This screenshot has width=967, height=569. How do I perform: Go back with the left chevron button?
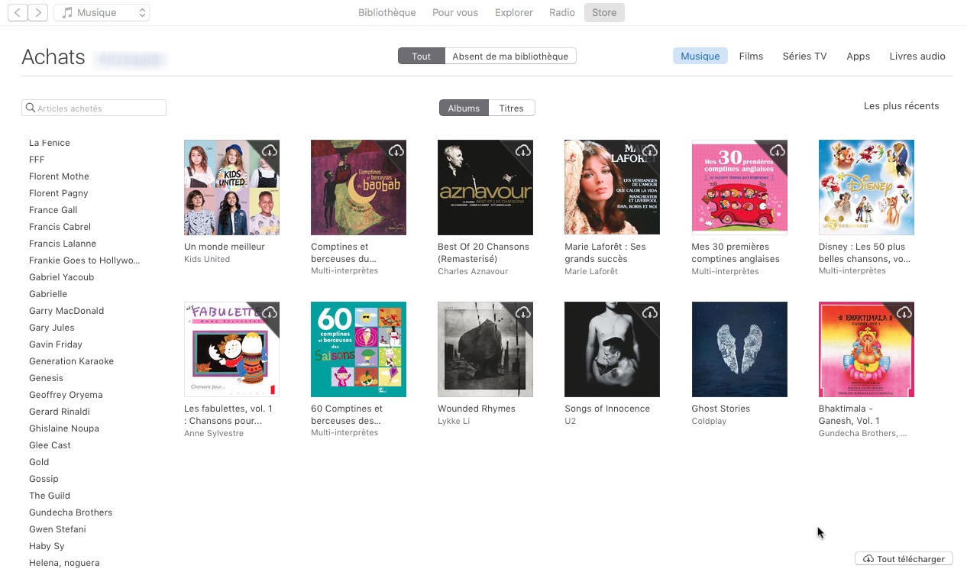pyautogui.click(x=17, y=12)
